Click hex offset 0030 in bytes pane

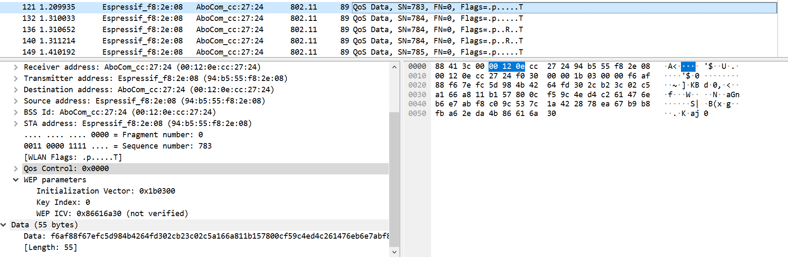[x=417, y=95]
